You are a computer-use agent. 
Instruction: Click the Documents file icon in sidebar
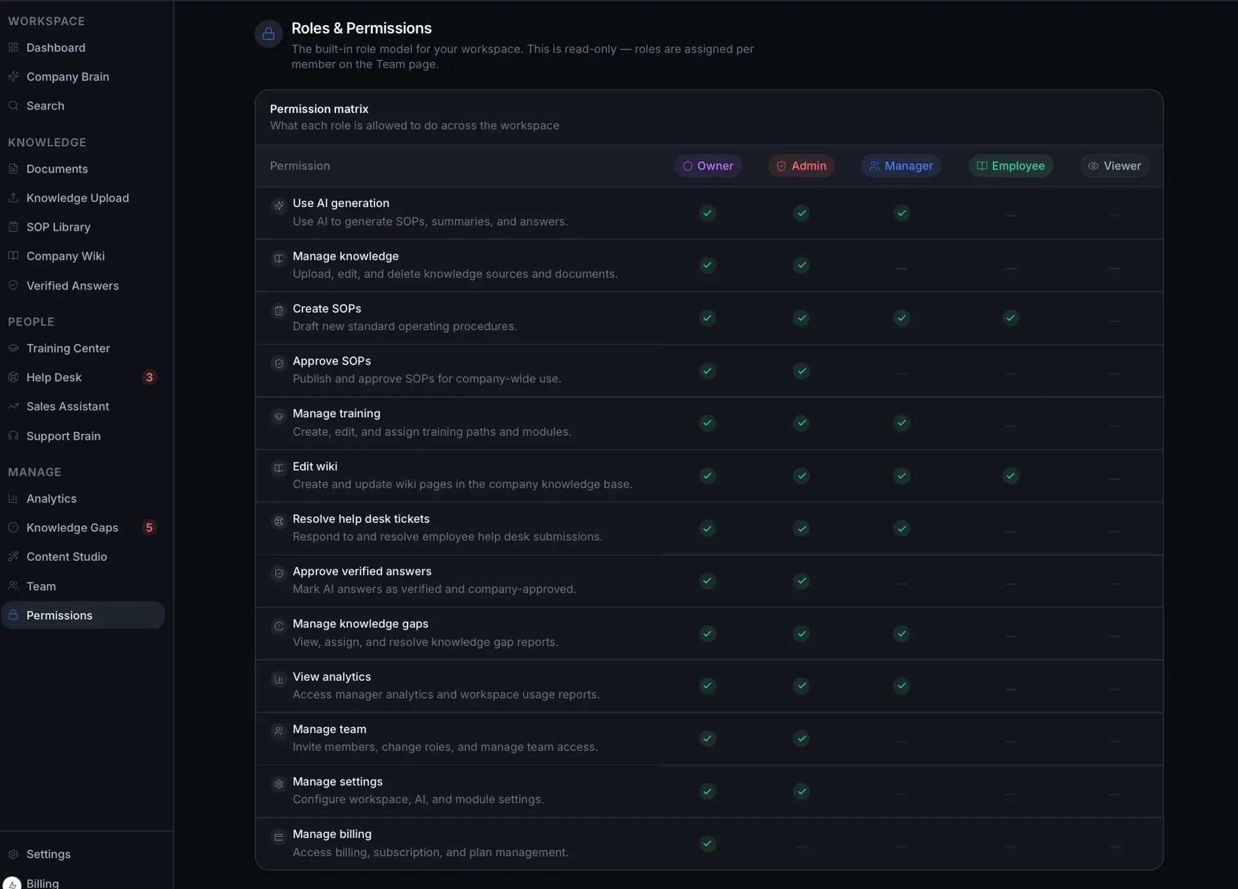(x=13, y=169)
